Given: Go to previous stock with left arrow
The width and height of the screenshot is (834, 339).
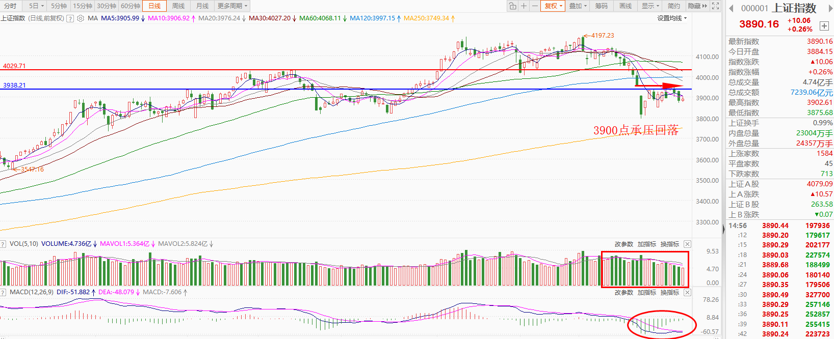Looking at the screenshot, I should tap(731, 8).
